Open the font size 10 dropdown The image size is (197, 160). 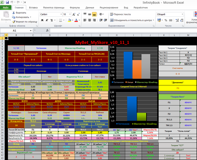[70, 14]
